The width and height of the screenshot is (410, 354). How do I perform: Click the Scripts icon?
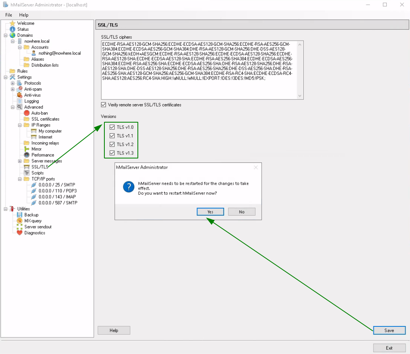tap(26, 173)
